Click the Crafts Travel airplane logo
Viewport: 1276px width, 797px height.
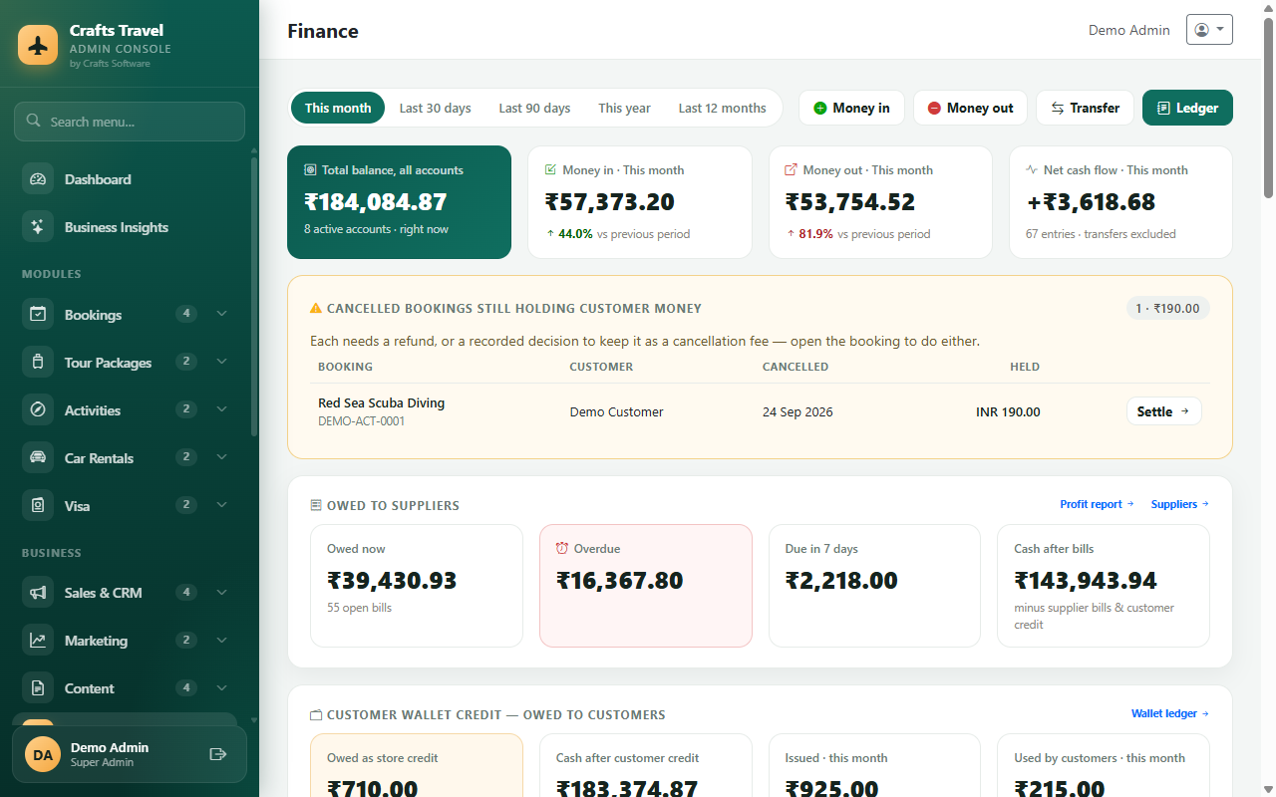pyautogui.click(x=38, y=45)
